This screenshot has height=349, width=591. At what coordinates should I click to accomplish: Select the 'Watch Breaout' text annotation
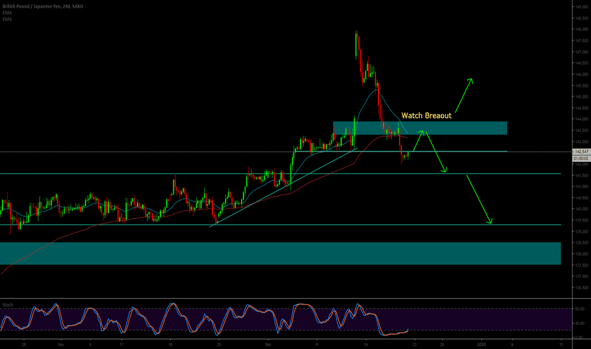click(426, 115)
